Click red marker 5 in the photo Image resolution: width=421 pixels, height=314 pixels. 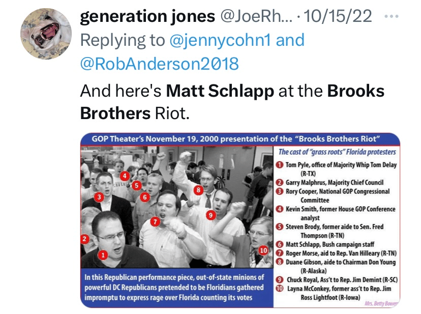136,185
